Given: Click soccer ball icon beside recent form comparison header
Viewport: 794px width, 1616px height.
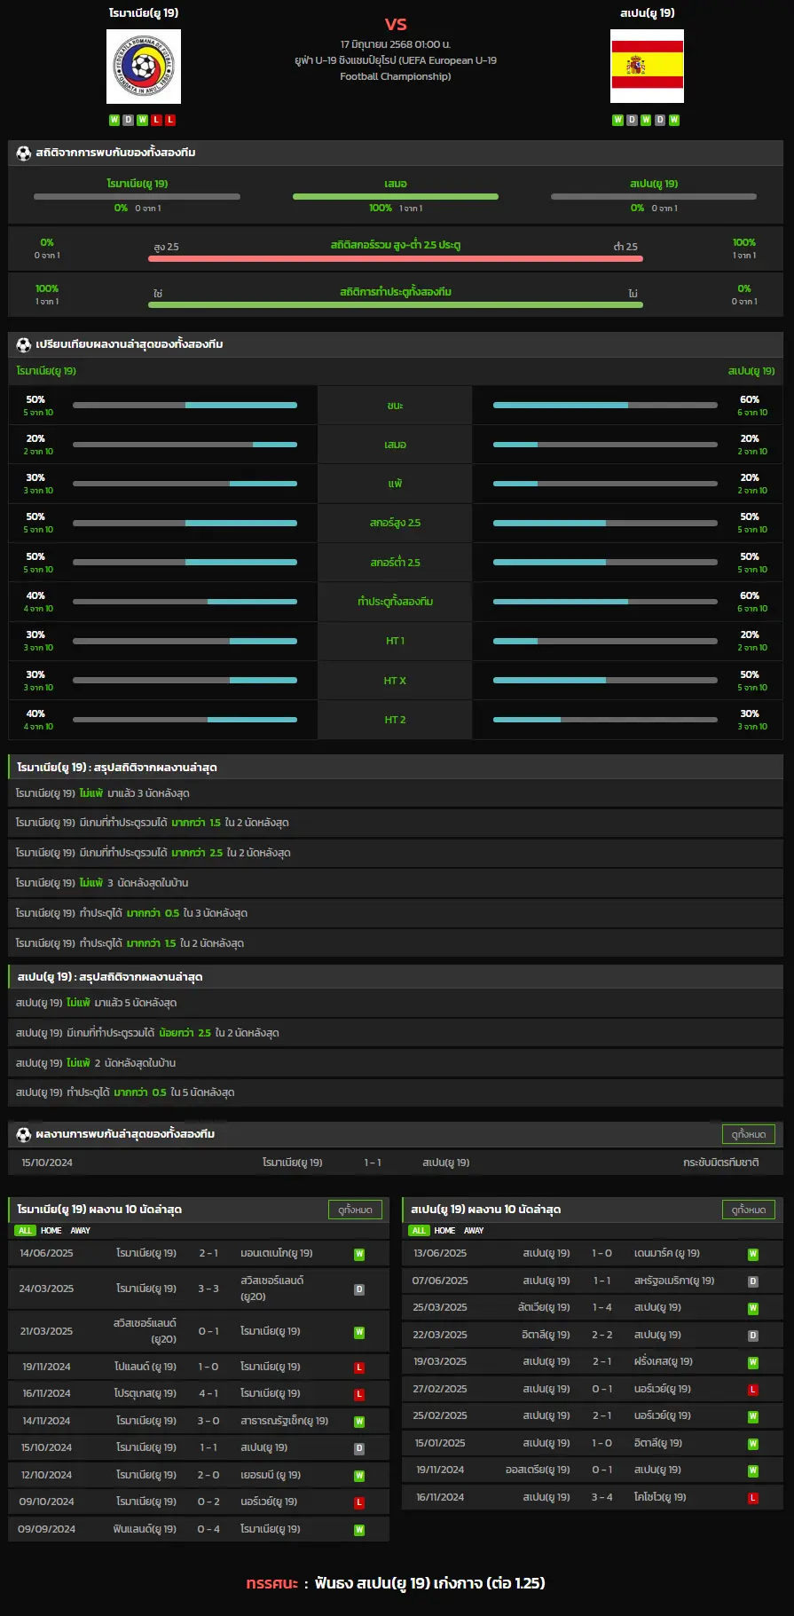Looking at the screenshot, I should tap(24, 344).
